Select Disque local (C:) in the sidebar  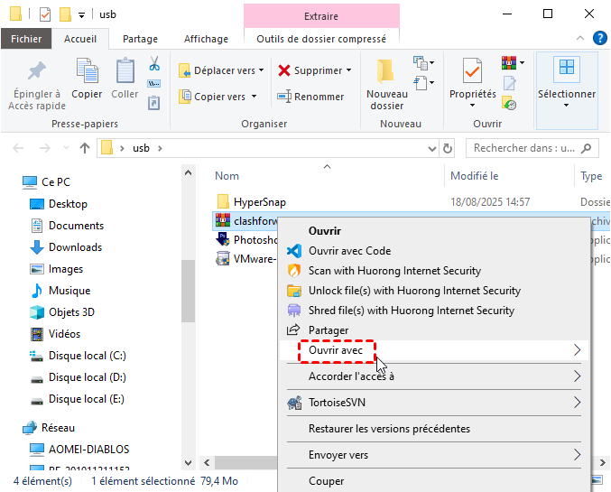point(87,356)
